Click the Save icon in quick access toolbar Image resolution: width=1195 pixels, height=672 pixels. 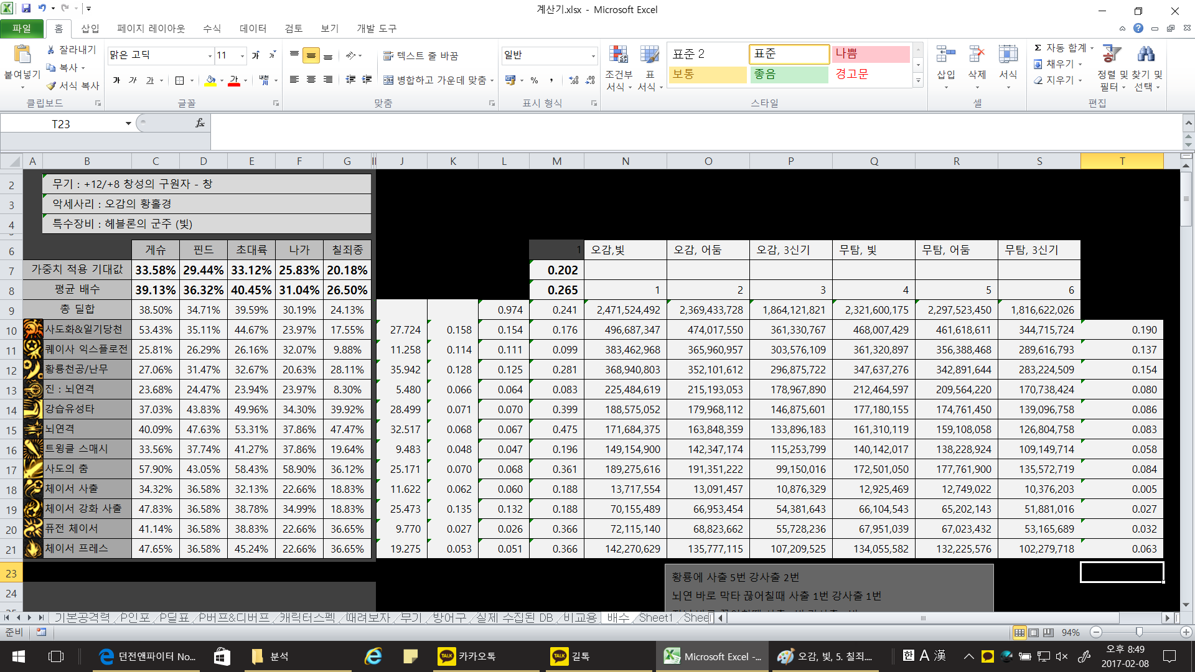coord(26,9)
